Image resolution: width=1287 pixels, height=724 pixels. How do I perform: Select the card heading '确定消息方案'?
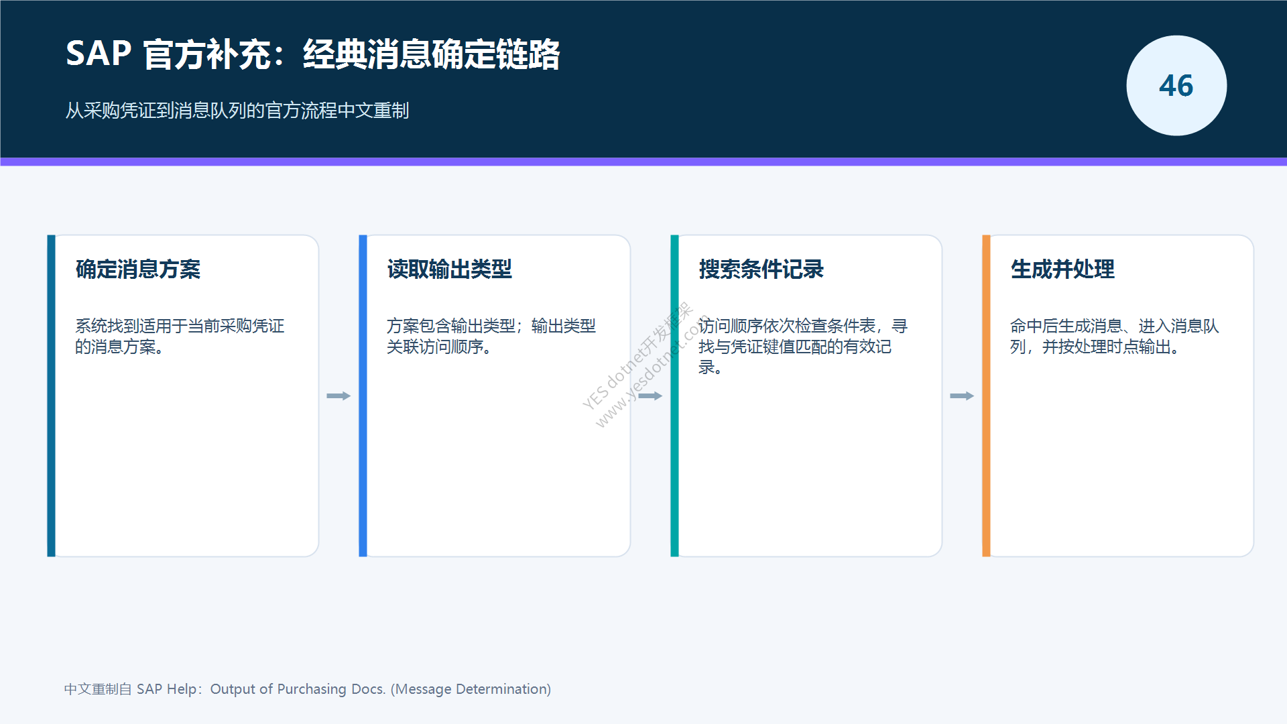[x=138, y=269]
